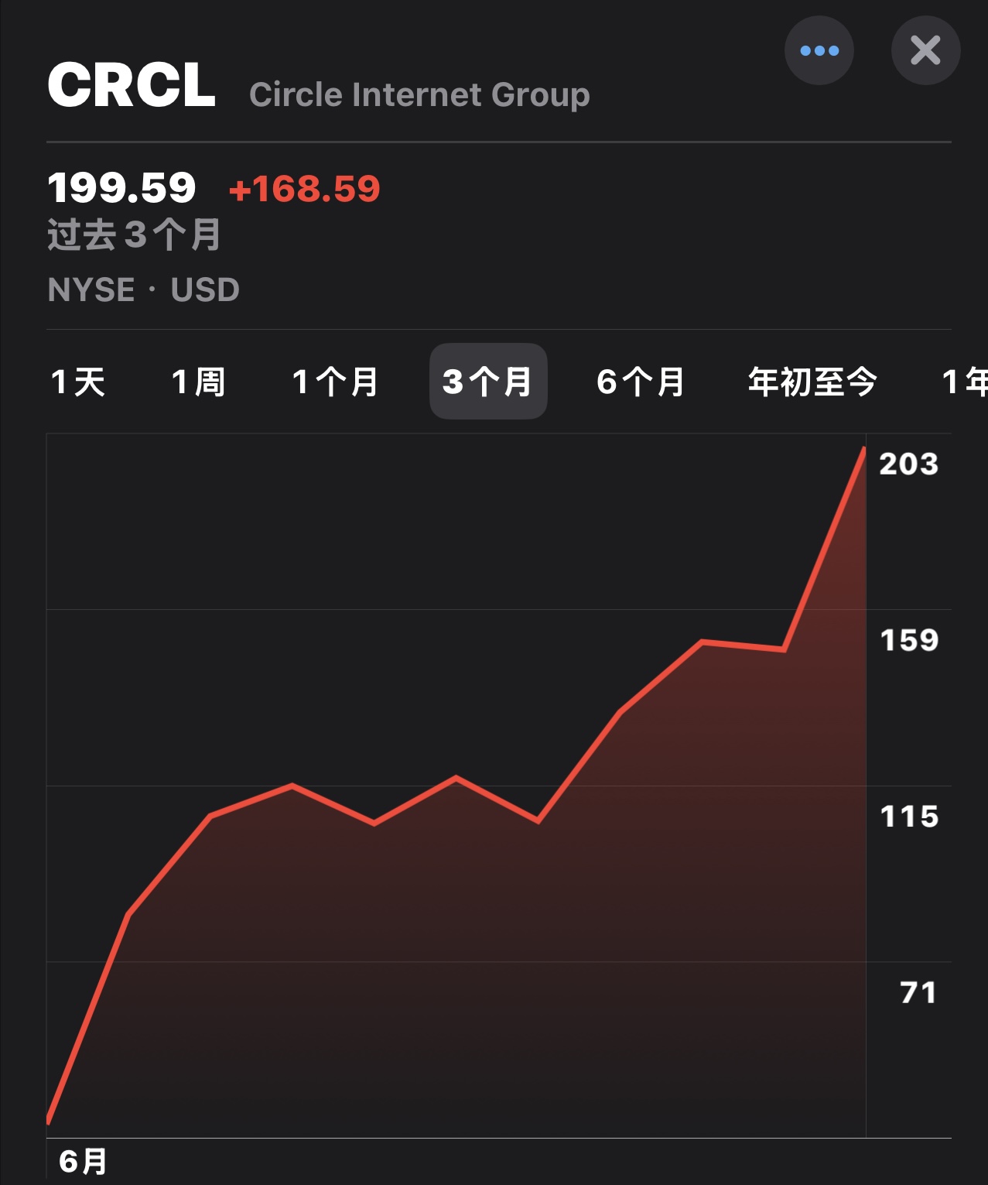Screen dimensions: 988x1185
Task: Open the partially visible 1年 range
Action: click(x=964, y=382)
